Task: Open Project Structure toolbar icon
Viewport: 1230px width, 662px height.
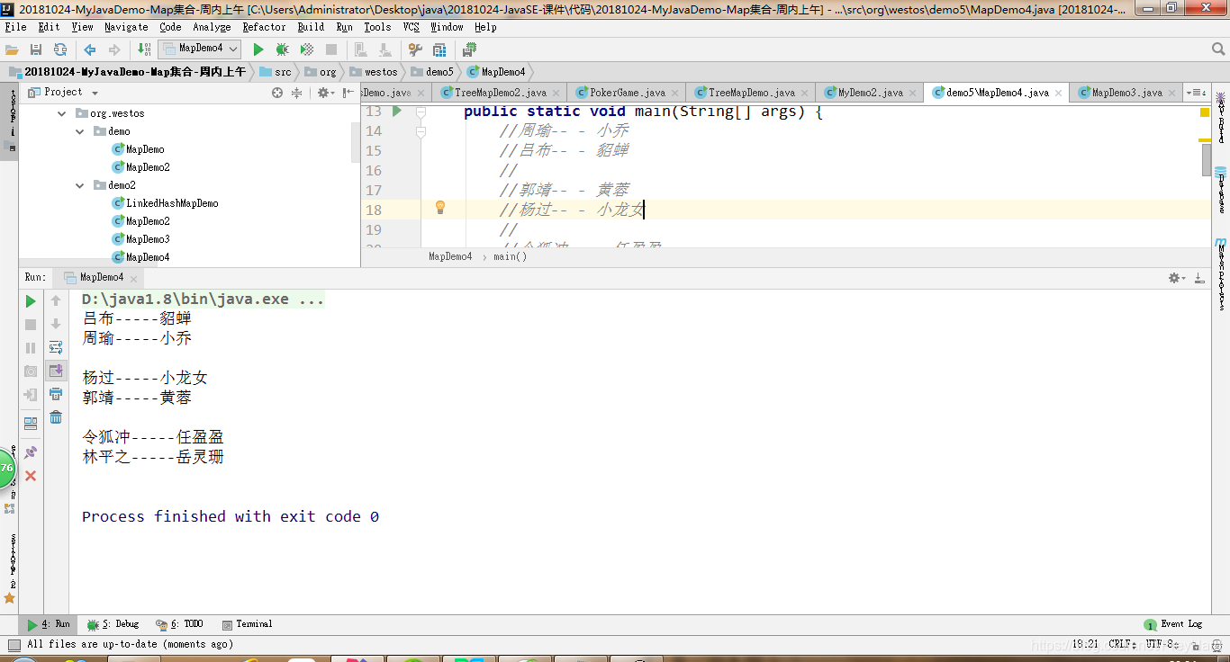Action: pos(439,49)
